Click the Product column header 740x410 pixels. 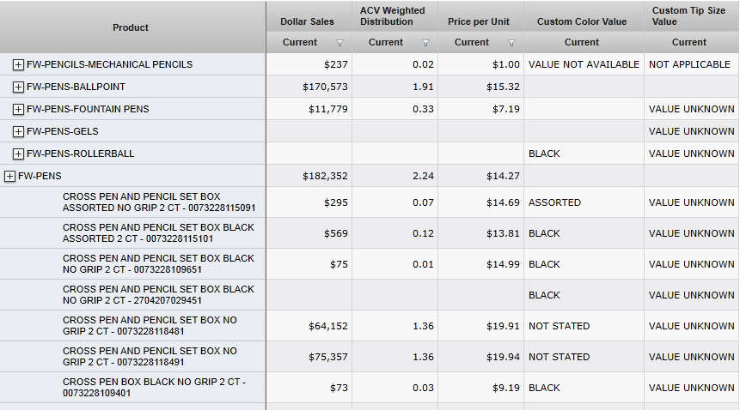[131, 27]
